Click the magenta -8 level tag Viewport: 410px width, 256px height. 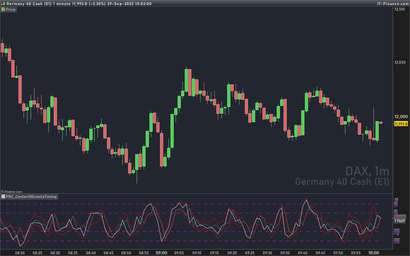pos(397,241)
